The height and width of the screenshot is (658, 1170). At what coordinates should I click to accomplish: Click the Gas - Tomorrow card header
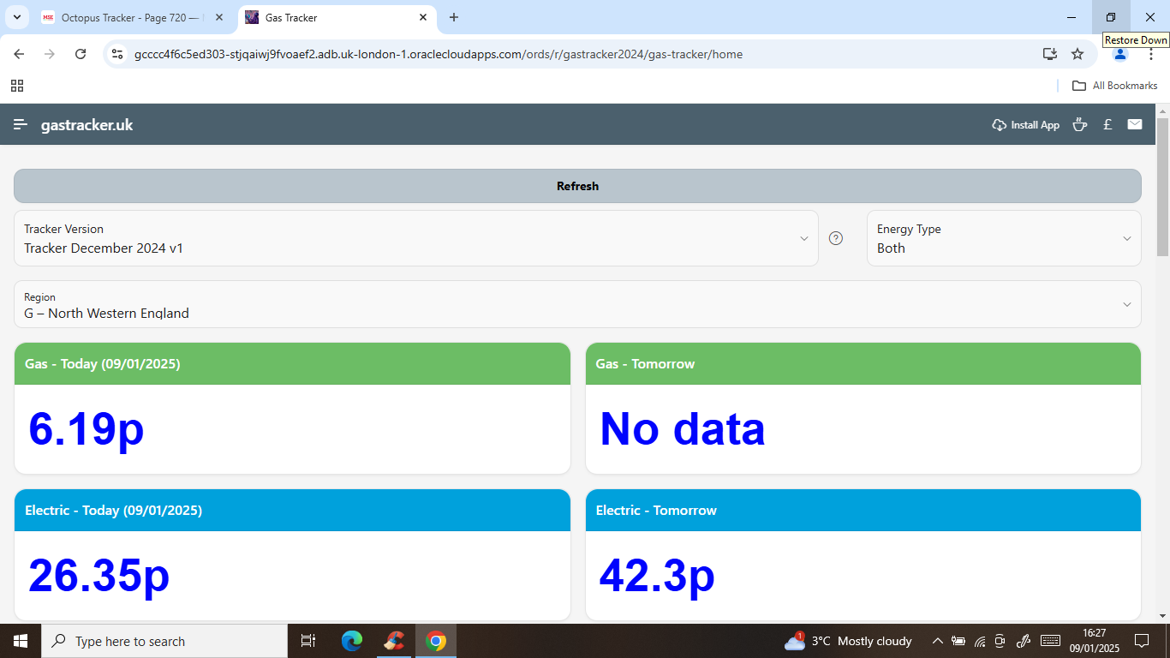pyautogui.click(x=863, y=364)
